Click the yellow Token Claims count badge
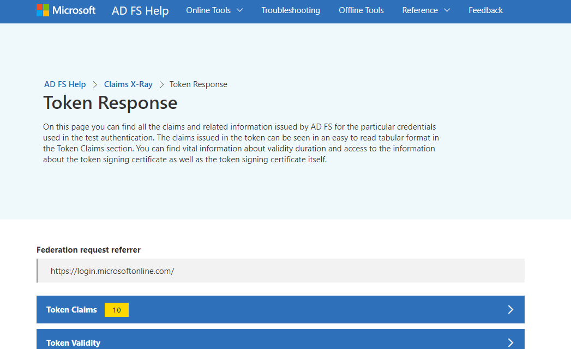This screenshot has width=571, height=349. click(x=117, y=310)
